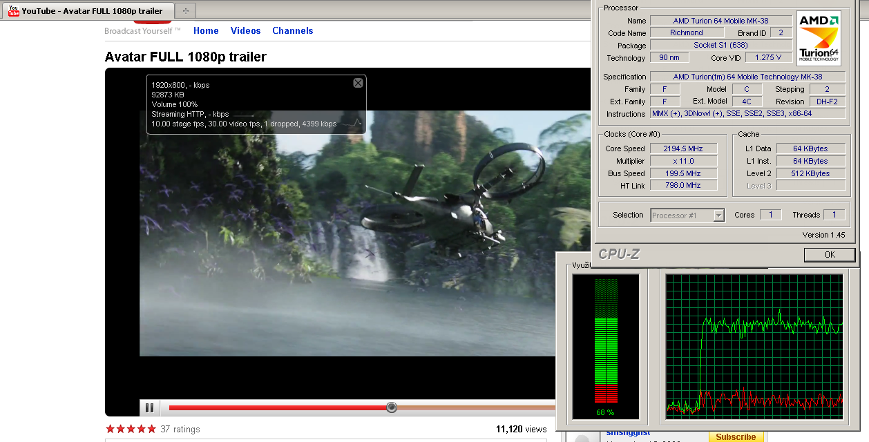Close the video stats overlay
The width and height of the screenshot is (869, 442).
pos(358,83)
